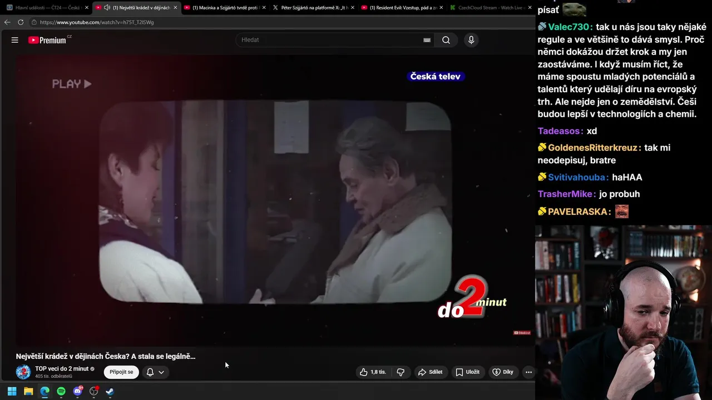Image resolution: width=712 pixels, height=400 pixels.
Task: Run search with the magnifying glass button
Action: (446, 40)
